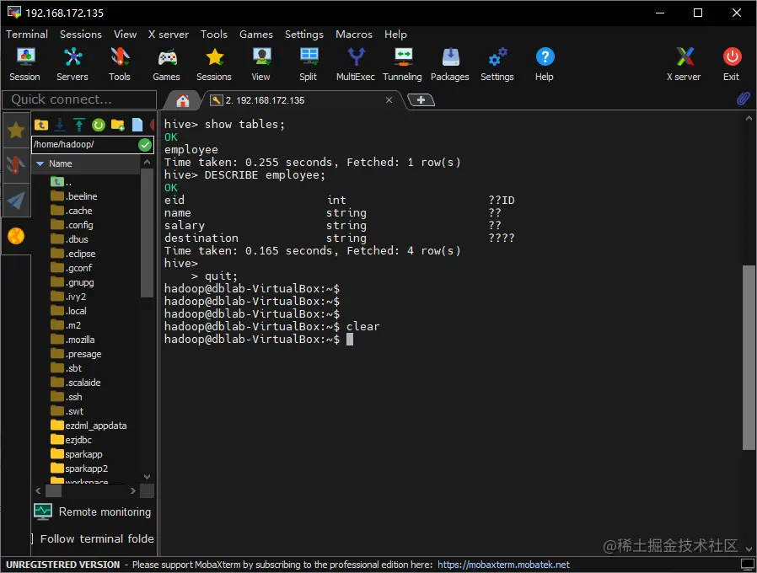The height and width of the screenshot is (573, 757).
Task: Click terminal scroll up arrow
Action: [x=749, y=118]
